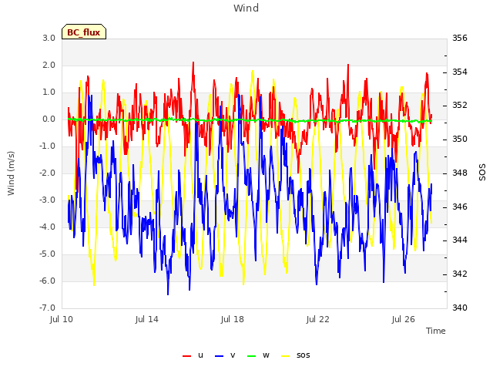Viewport: 493px width, 370px height.
Task: Click the '-6.0' left axis value
Action: coord(47,281)
